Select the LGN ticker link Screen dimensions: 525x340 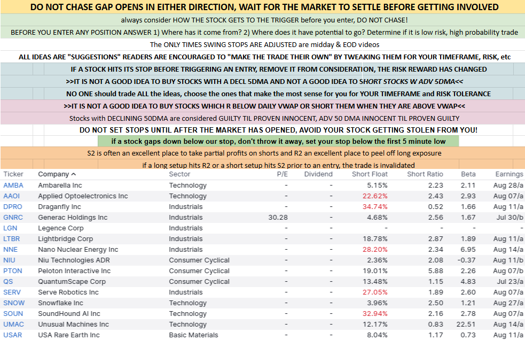(10, 228)
